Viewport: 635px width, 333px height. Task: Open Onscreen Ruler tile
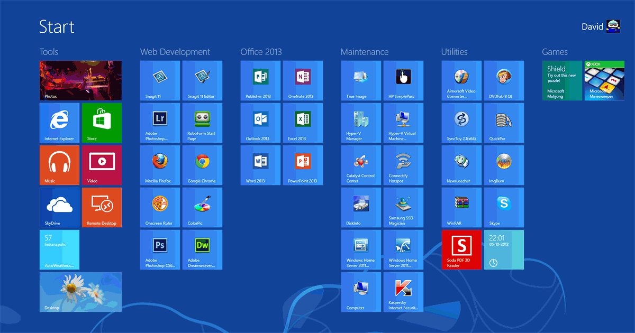(x=160, y=207)
